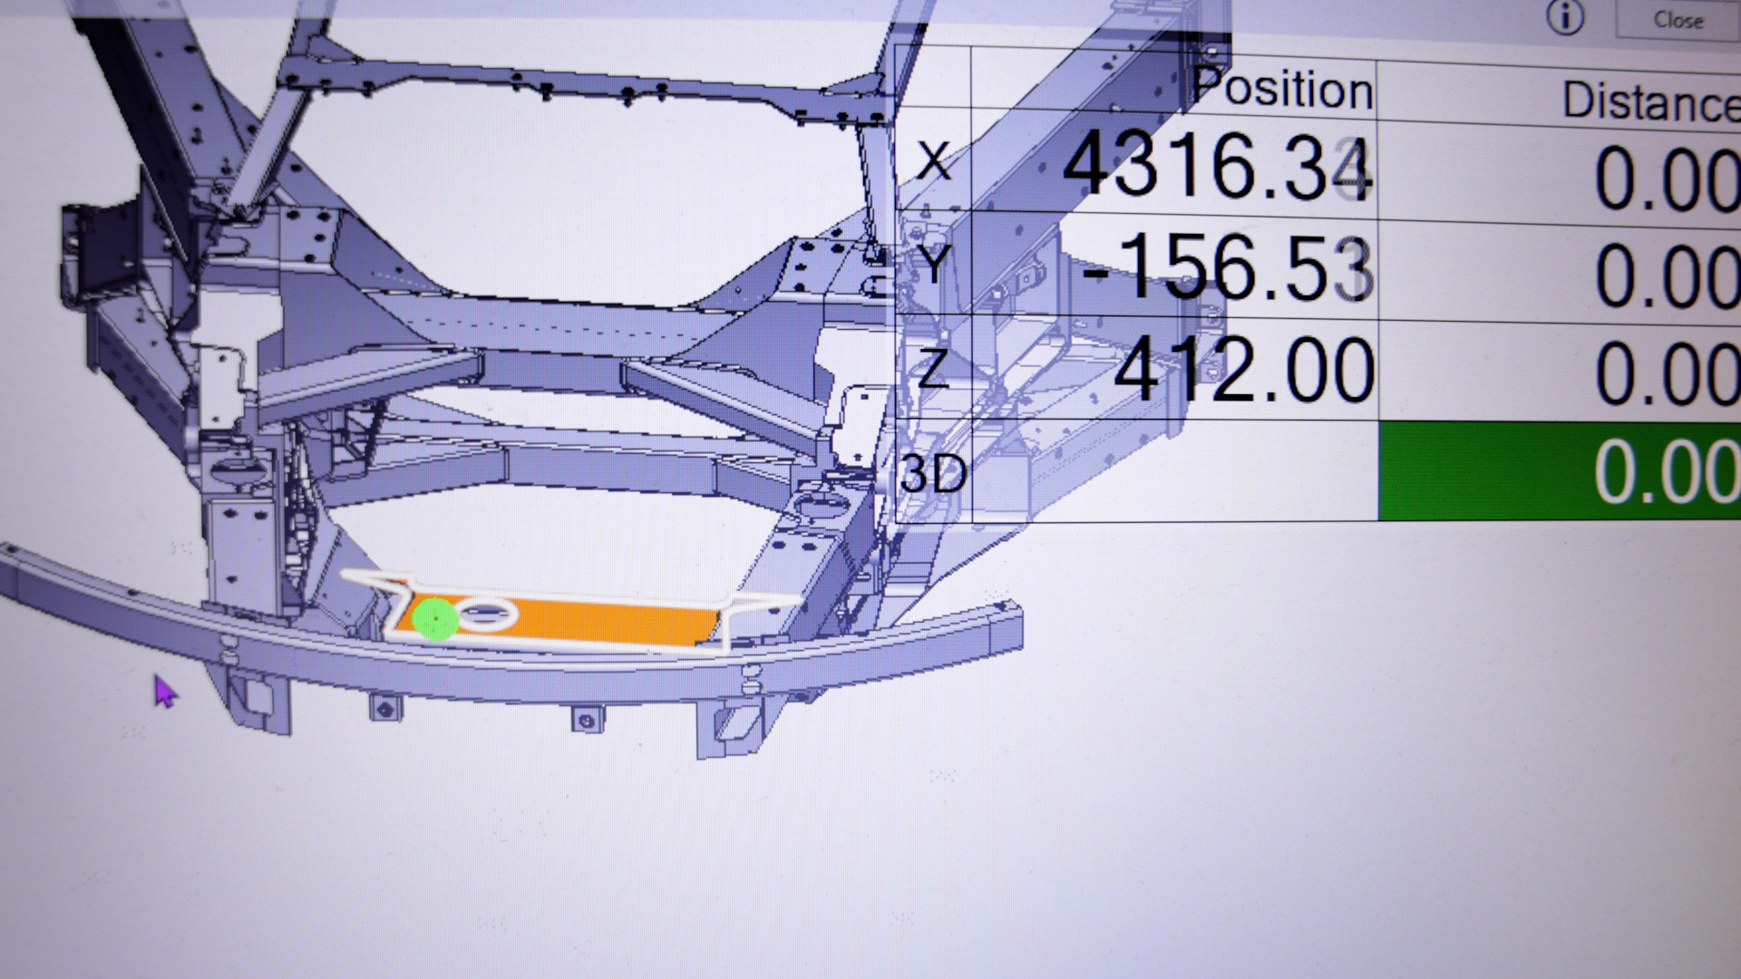Click the Y position value -156.53
1741x979 pixels.
[1227, 269]
